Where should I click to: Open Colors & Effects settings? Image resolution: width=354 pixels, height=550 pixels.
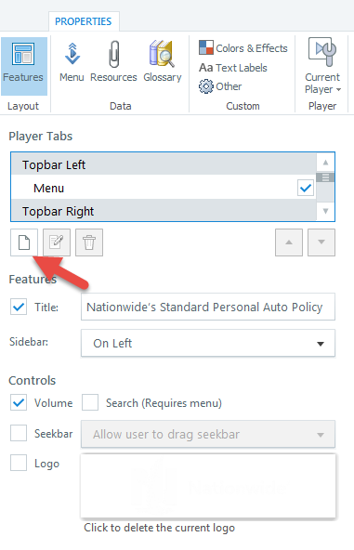(243, 48)
